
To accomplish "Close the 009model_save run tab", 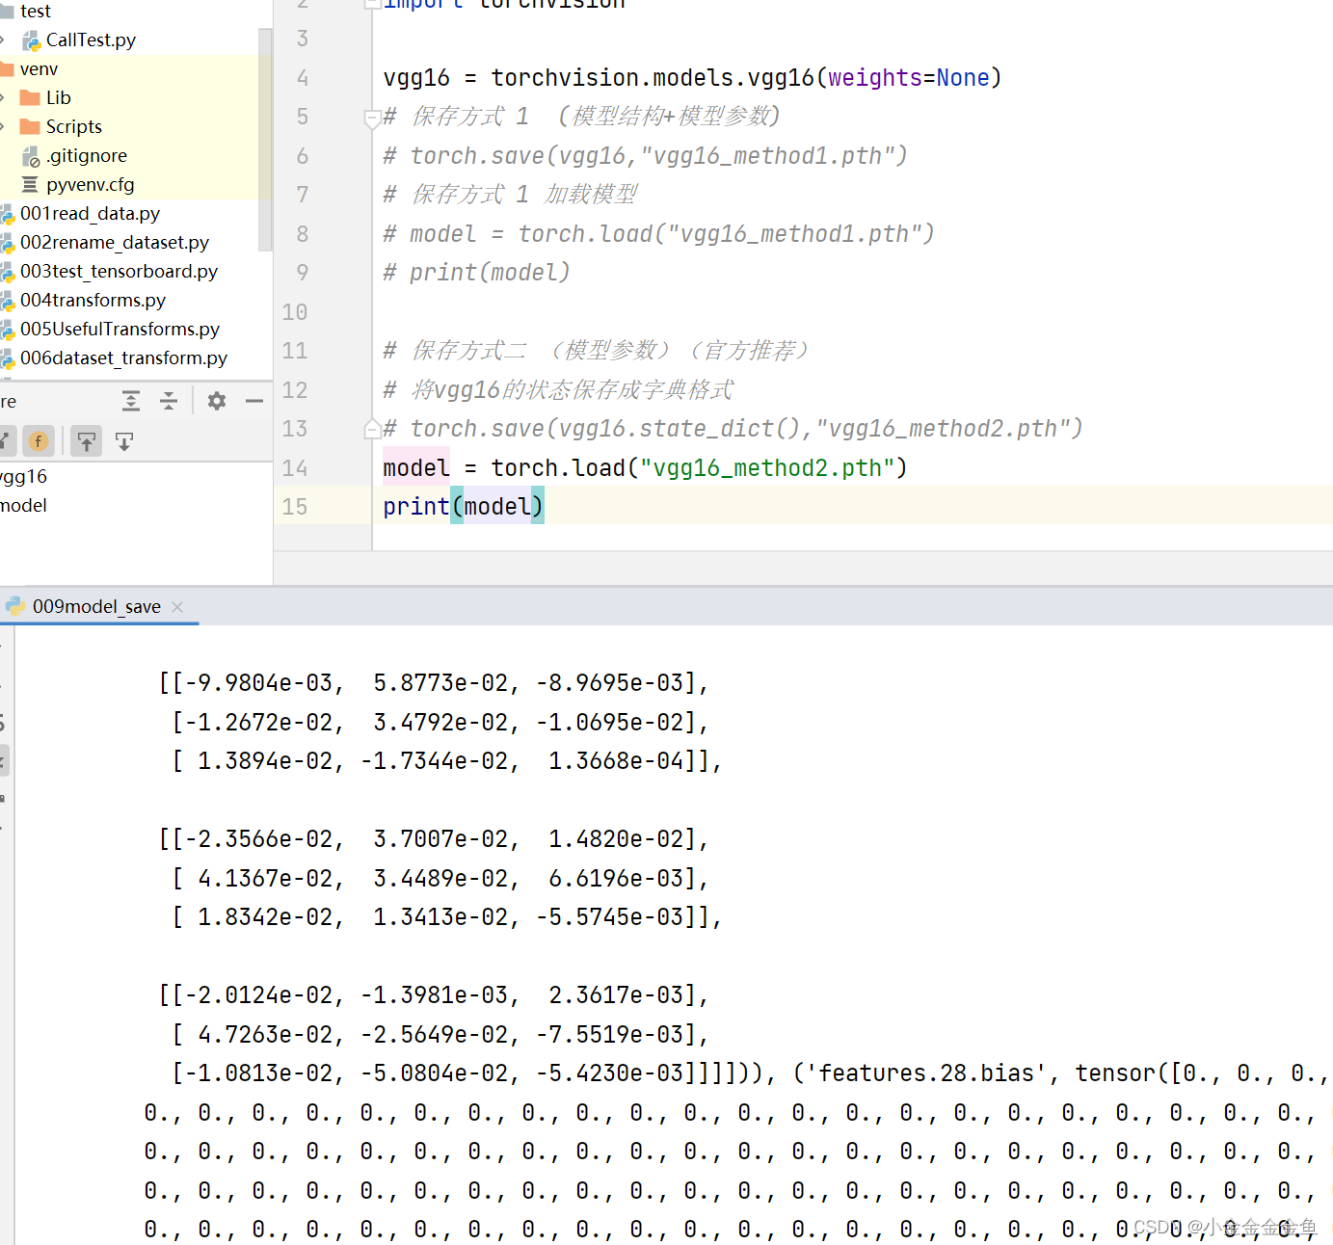I will [x=177, y=606].
